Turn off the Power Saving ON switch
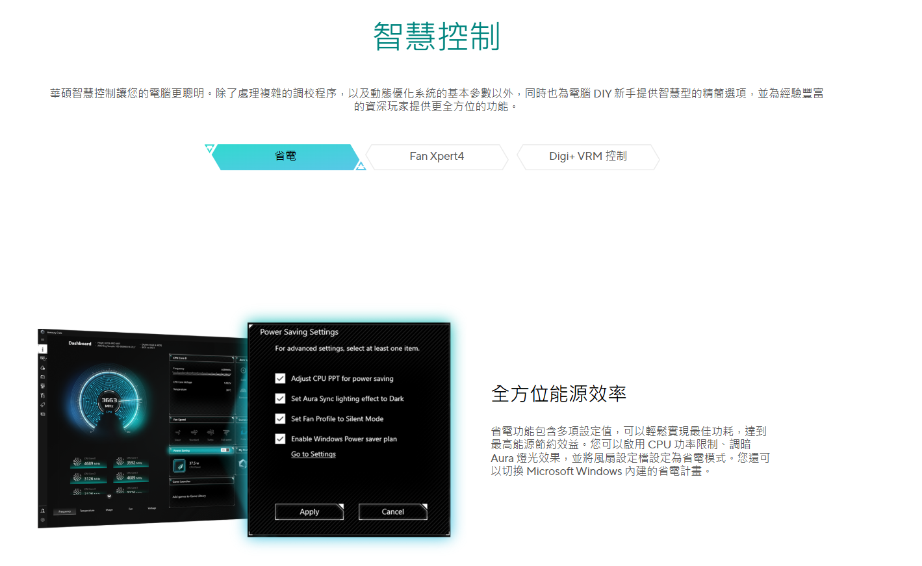Image resolution: width=922 pixels, height=566 pixels. (225, 450)
